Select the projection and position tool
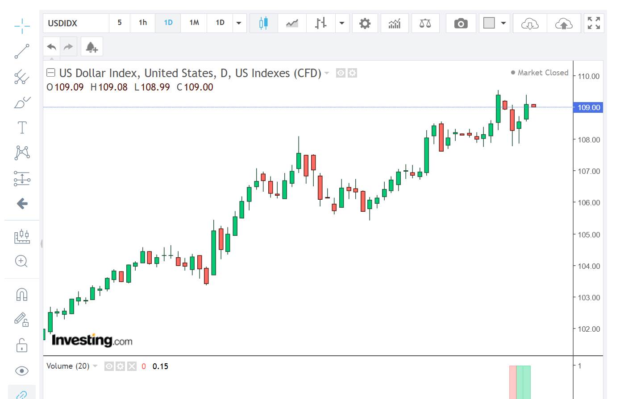This screenshot has height=399, width=628. point(22,178)
